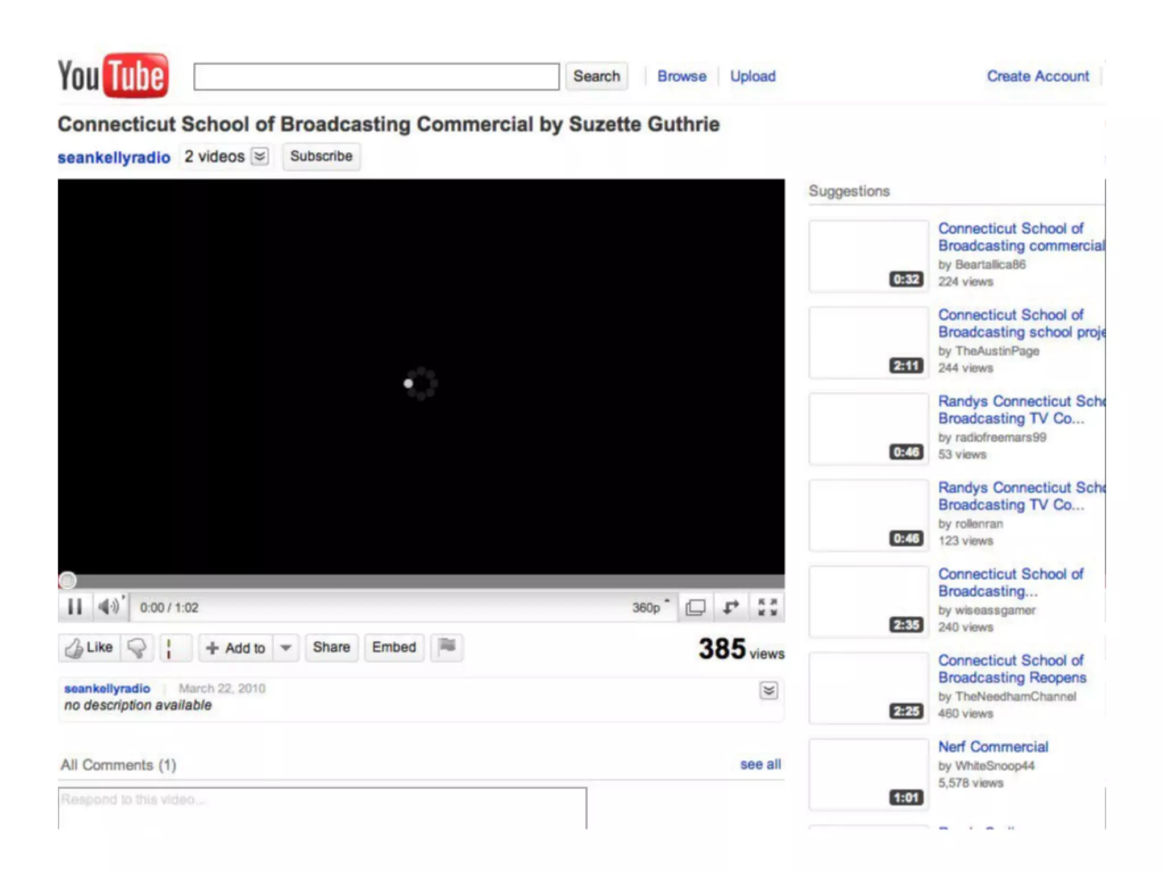Open the Nerf Commercial suggested video
The width and height of the screenshot is (1164, 873).
[992, 747]
